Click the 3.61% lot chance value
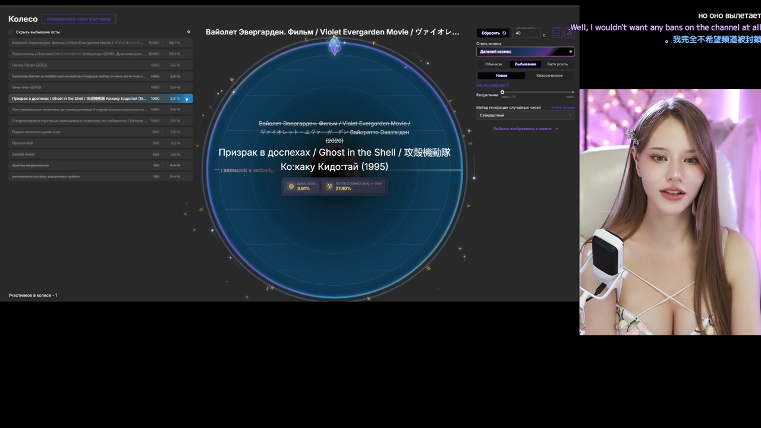 tap(303, 188)
